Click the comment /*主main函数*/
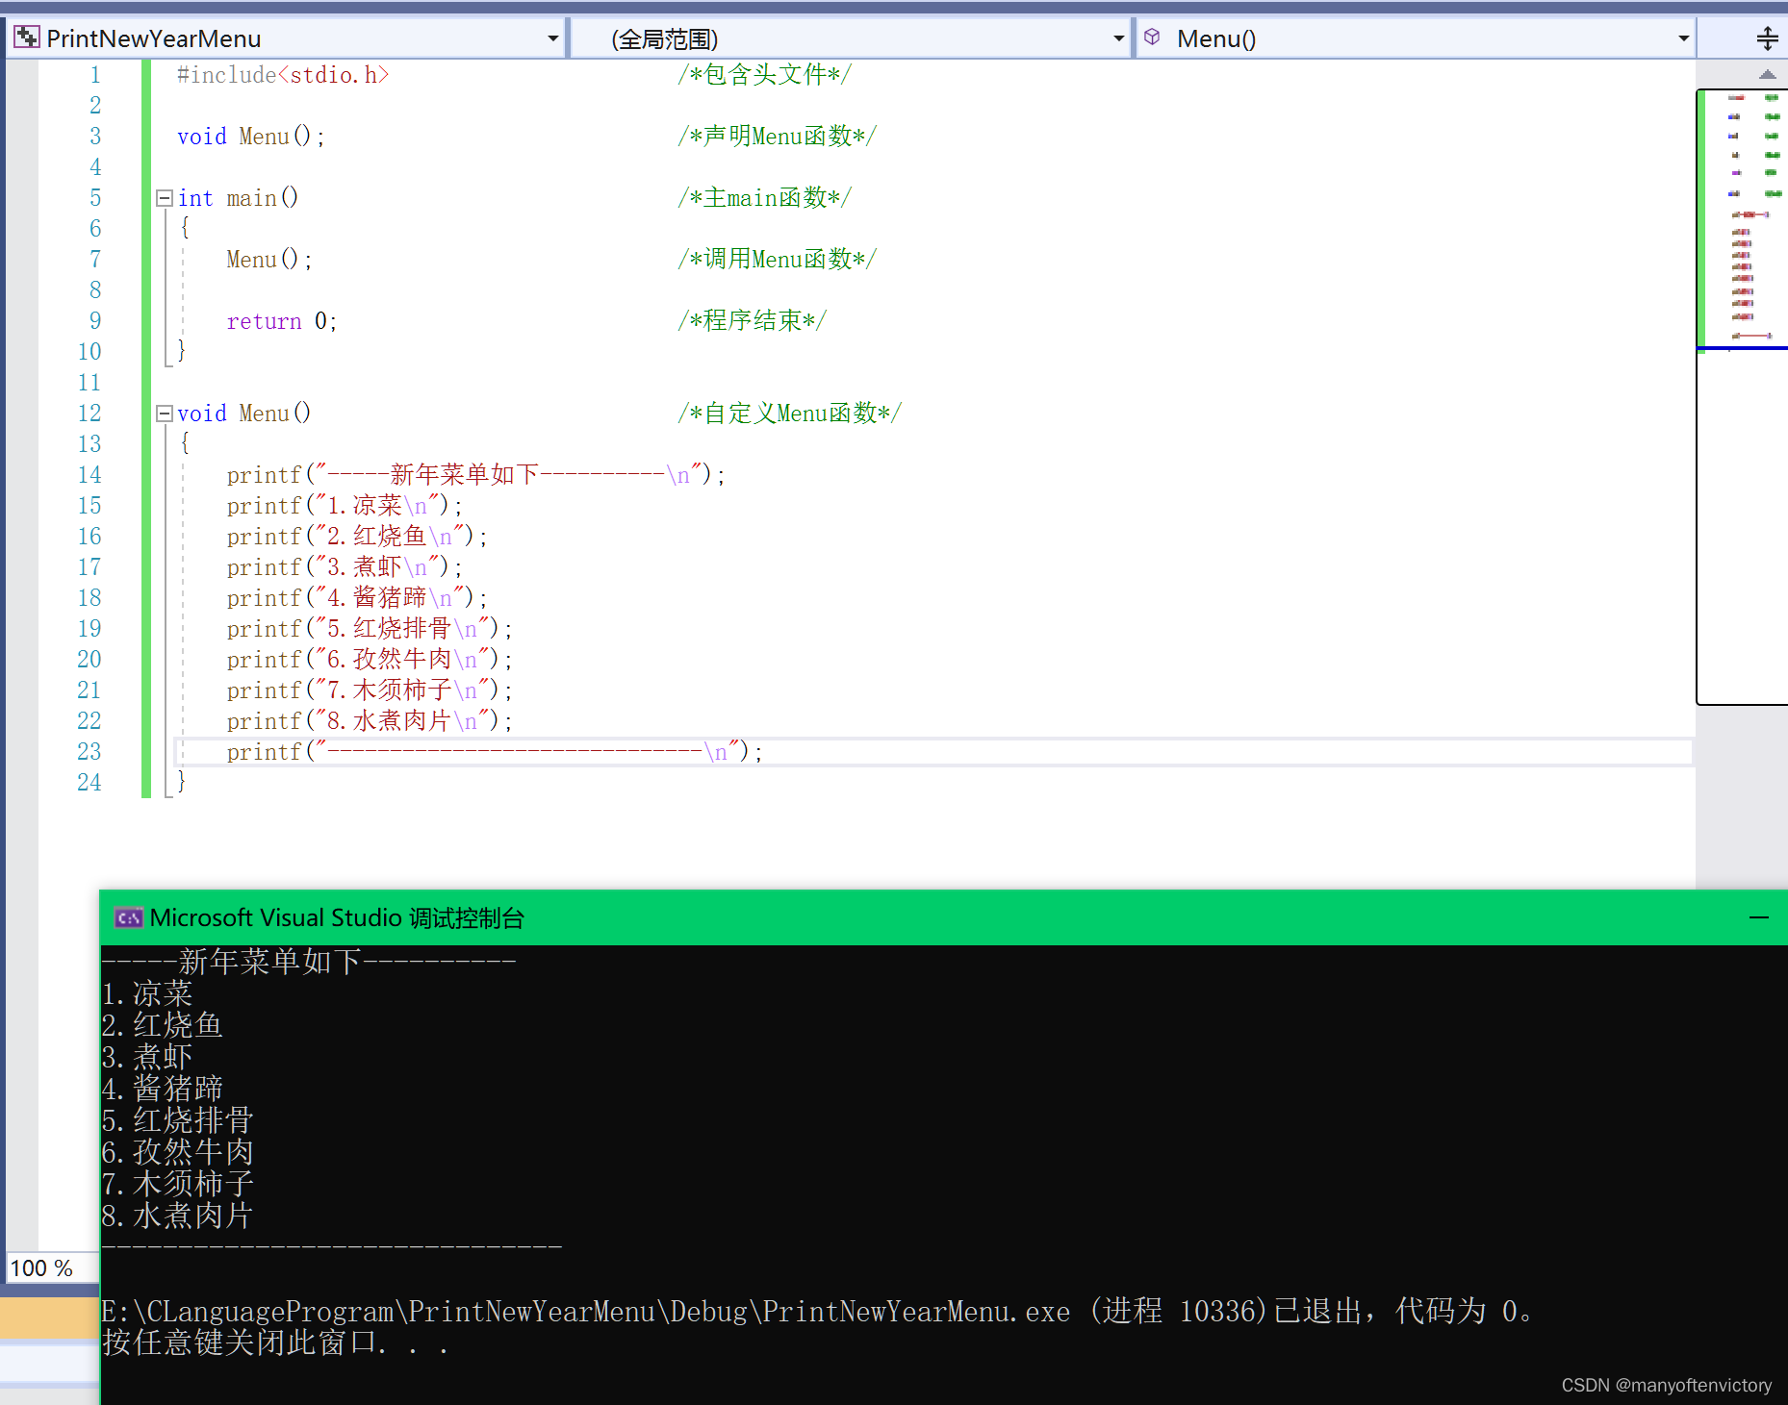Image resolution: width=1788 pixels, height=1405 pixels. [764, 198]
